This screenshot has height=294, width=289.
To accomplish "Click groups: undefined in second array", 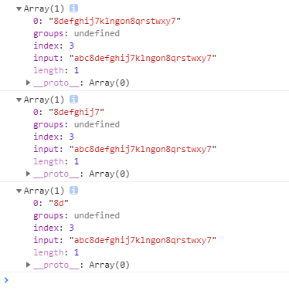I will [x=76, y=124].
